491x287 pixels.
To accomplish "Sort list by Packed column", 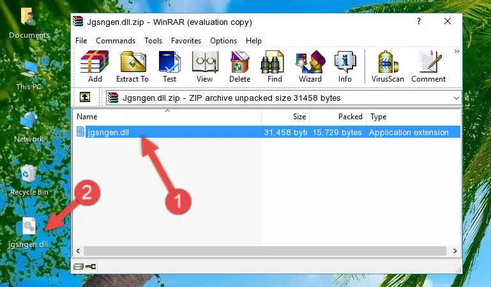I will 338,117.
